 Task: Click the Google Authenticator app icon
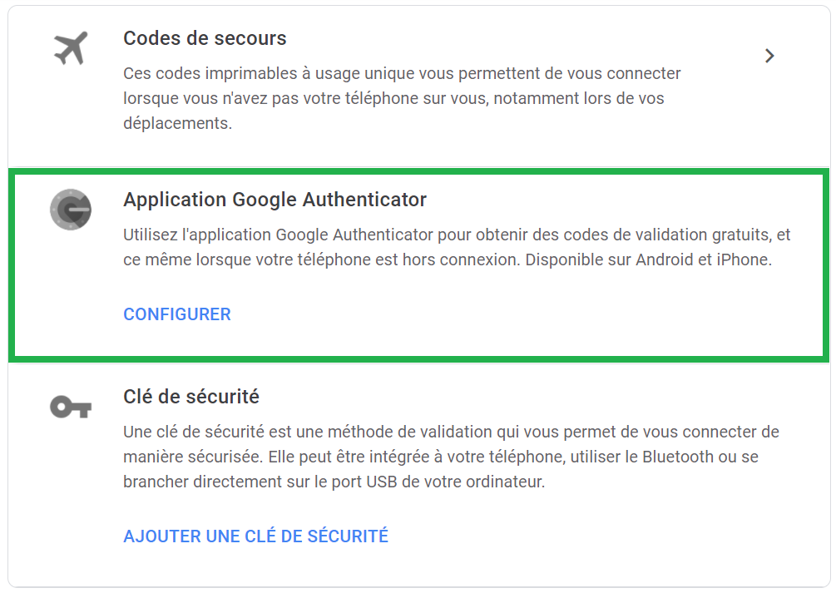point(71,210)
